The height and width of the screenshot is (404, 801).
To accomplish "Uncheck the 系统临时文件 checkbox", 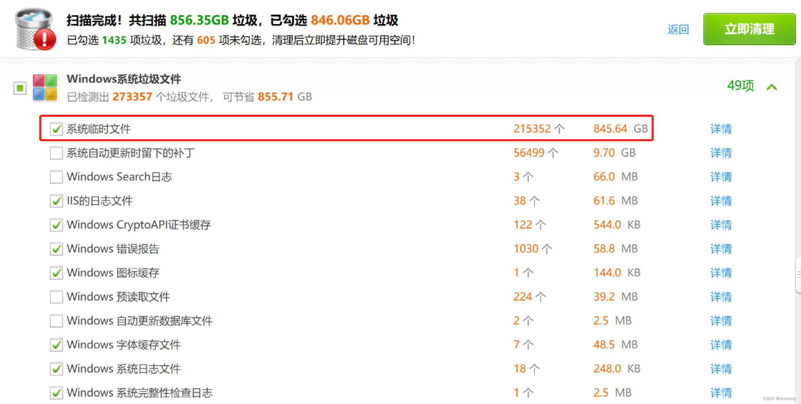I will 56,129.
